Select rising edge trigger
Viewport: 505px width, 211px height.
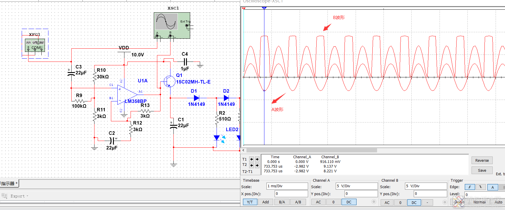[469, 187]
